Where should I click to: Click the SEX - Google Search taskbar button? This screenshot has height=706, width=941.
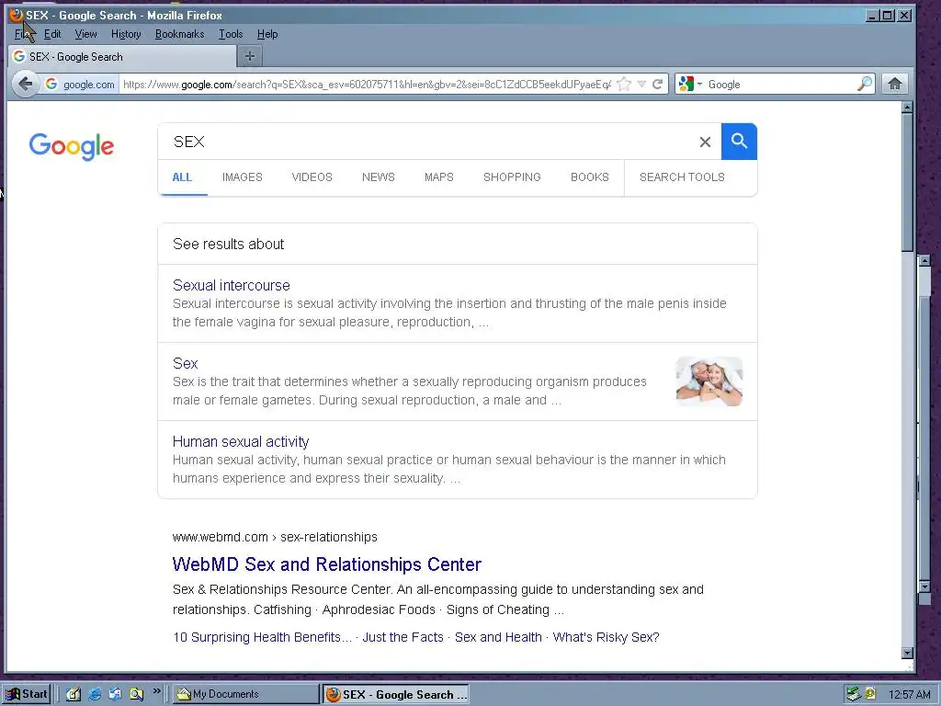coord(396,694)
